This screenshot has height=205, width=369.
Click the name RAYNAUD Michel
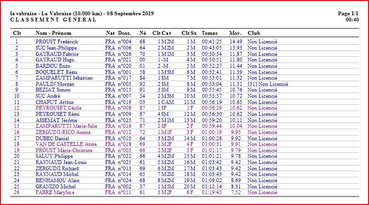click(x=57, y=174)
